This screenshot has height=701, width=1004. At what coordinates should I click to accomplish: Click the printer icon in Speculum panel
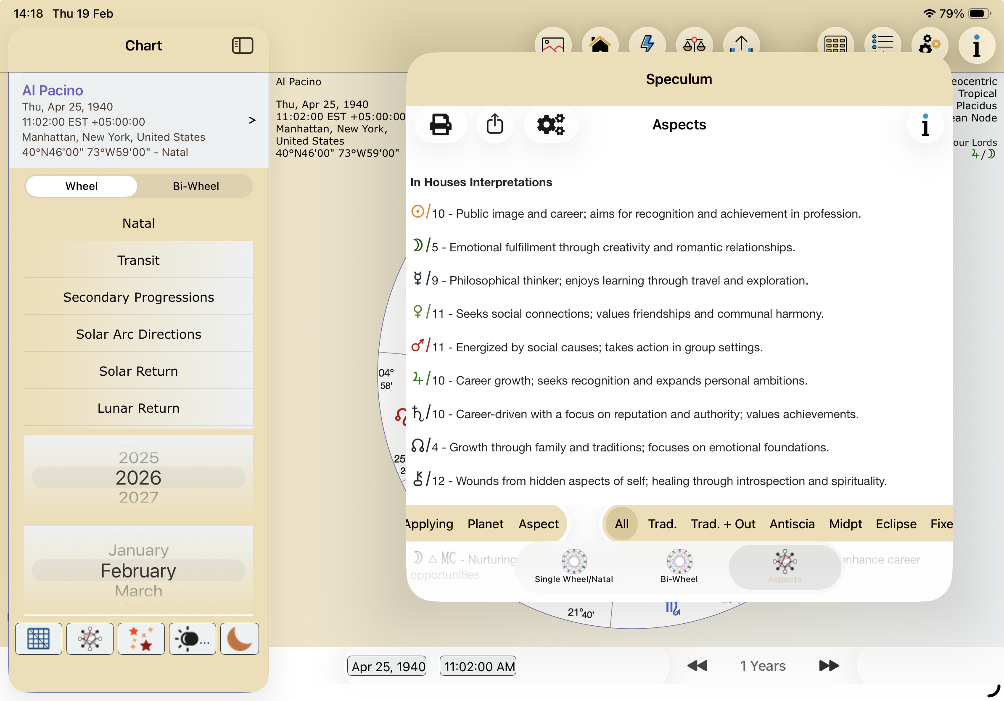(x=440, y=124)
